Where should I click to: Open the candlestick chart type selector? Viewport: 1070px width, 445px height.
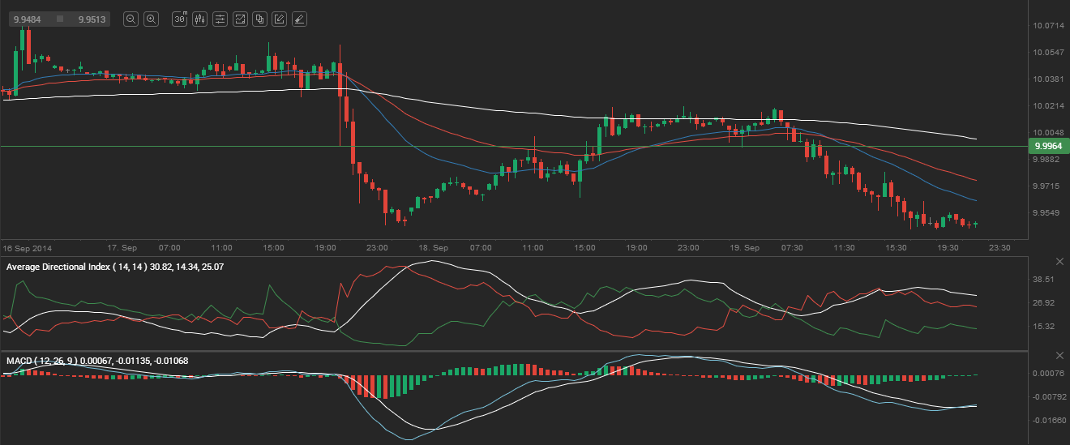coord(200,19)
